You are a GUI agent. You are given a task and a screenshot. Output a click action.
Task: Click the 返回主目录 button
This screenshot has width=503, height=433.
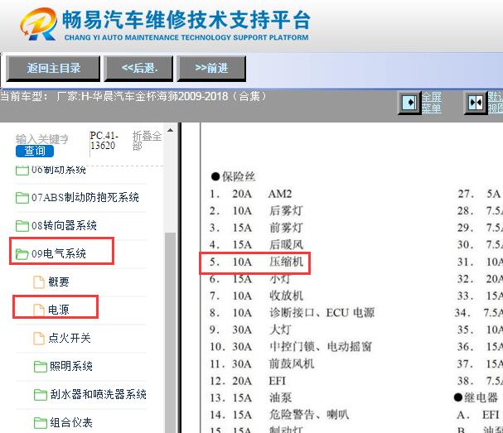[x=53, y=68]
